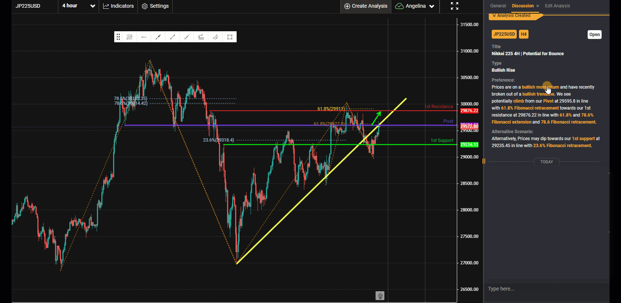Close the Discussion tab
621x303 pixels.
pos(538,6)
